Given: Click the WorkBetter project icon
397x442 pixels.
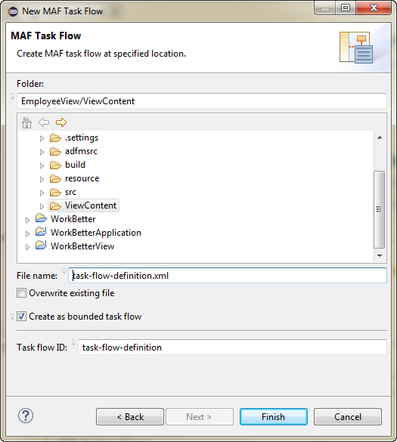Looking at the screenshot, I should pyautogui.click(x=41, y=218).
